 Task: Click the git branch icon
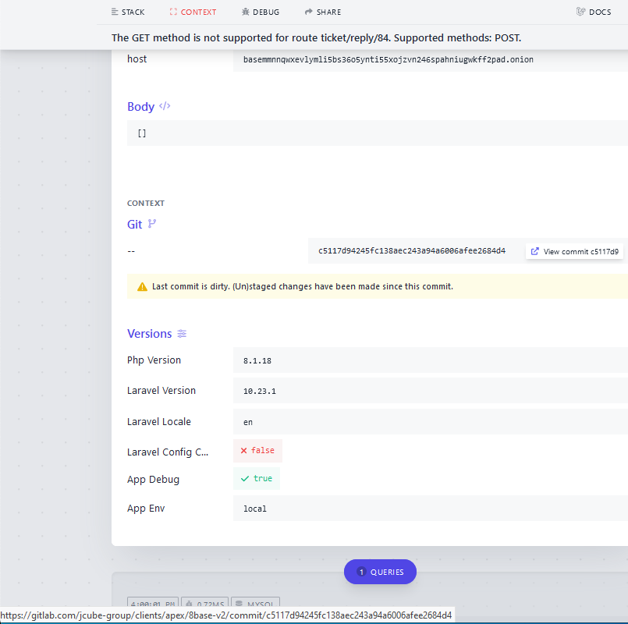tap(152, 224)
